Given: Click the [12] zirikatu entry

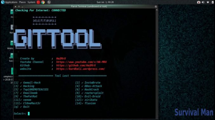Looking at the screenshot, I should (x=86, y=100).
